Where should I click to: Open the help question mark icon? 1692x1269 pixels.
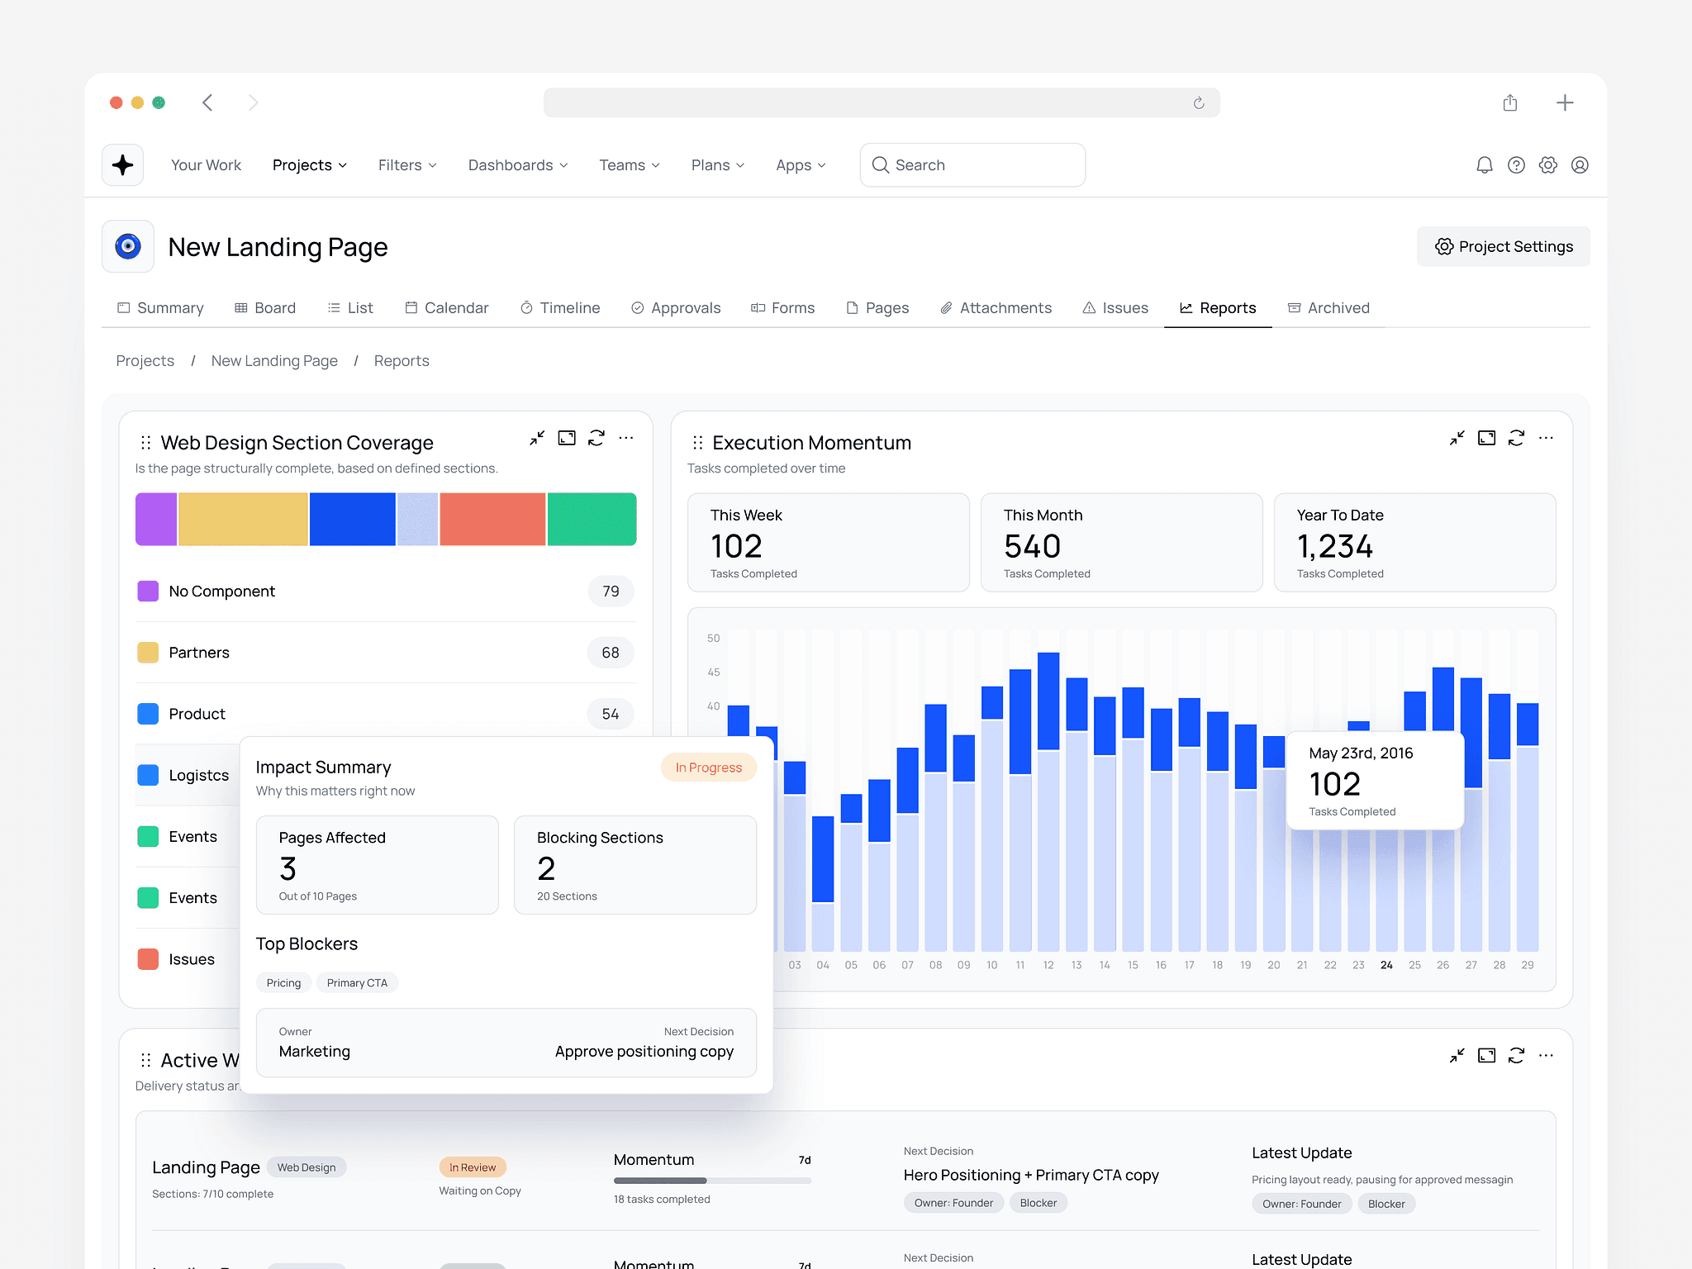pos(1516,165)
